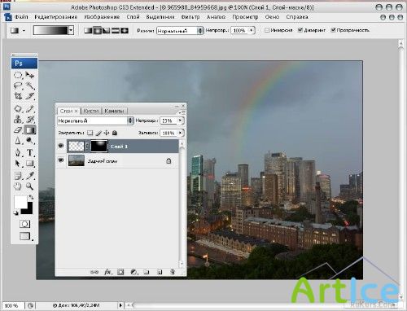Create a new layer group
Viewport: 407px width, 311px height.
147,272
